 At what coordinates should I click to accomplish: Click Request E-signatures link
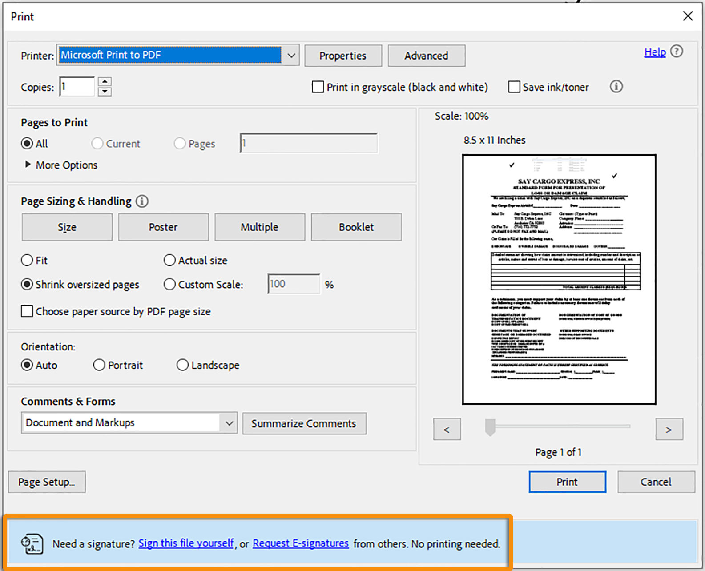(301, 543)
